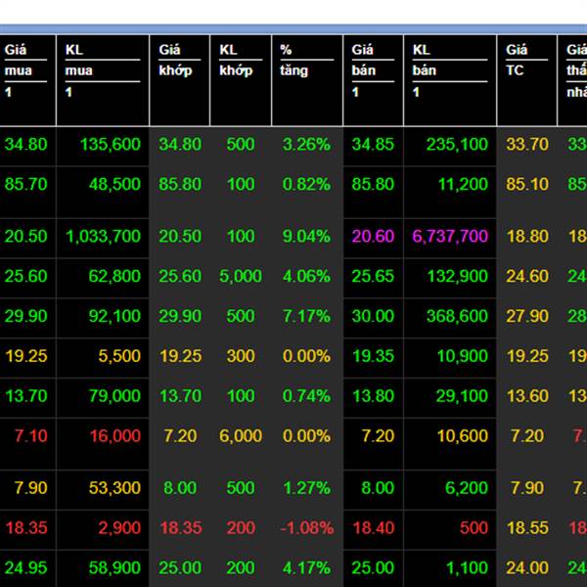Click the 'Giá mua 1' column header
The height and width of the screenshot is (587, 587).
(27, 70)
